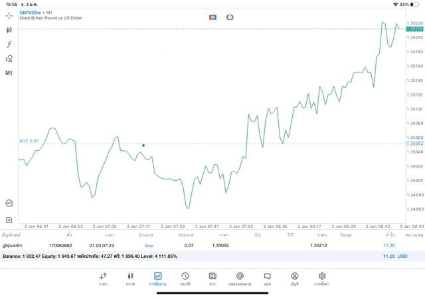Tap the new order plus icon
This screenshot has height=297, width=425.
coord(9,219)
